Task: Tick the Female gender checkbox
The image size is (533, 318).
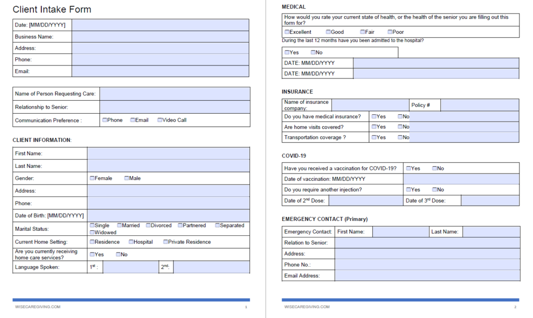Action: click(92, 178)
